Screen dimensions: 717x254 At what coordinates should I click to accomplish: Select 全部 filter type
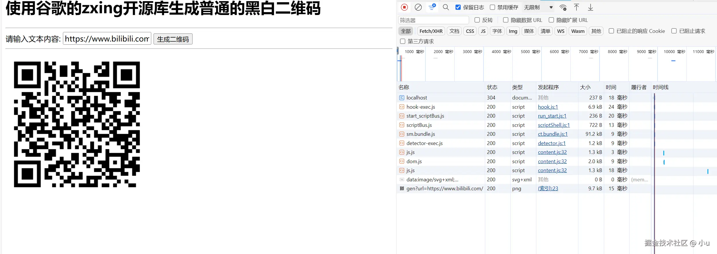406,31
